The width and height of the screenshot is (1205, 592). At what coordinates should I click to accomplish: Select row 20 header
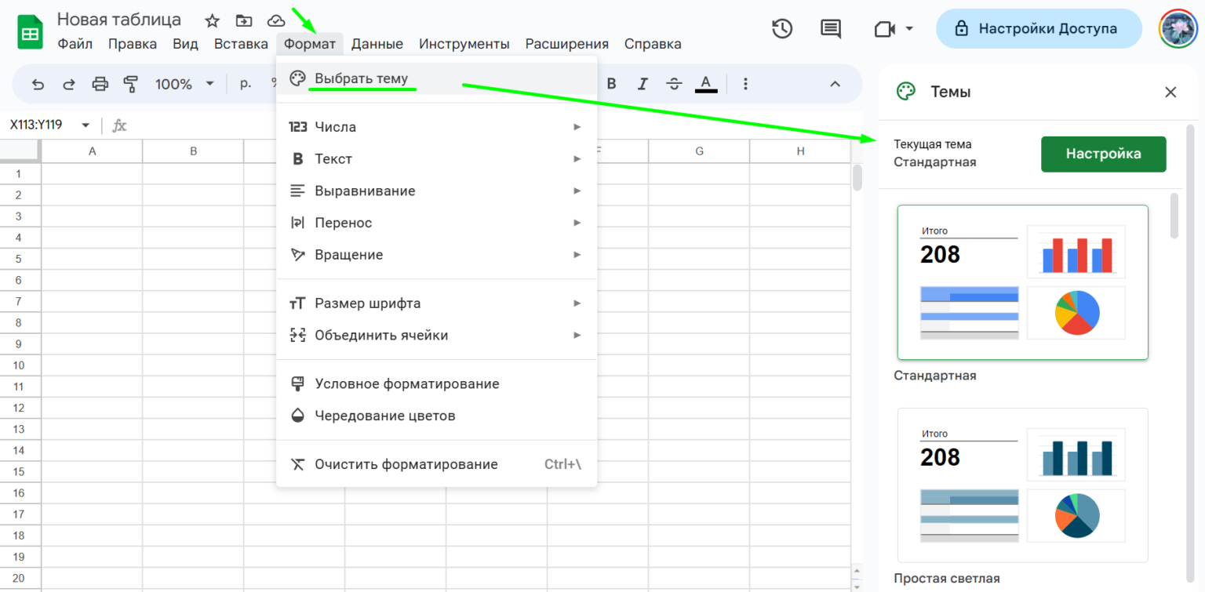pyautogui.click(x=20, y=578)
